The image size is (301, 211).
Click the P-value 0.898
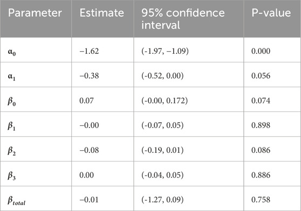[x=261, y=125]
